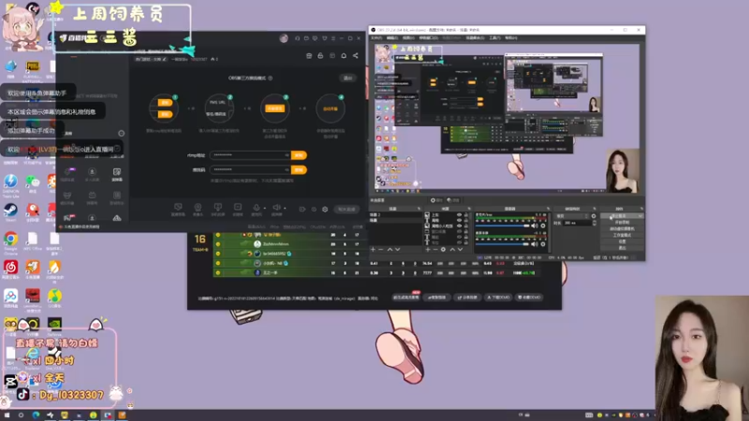Toggle visibility of second OBS source
This screenshot has height=421, width=749.
(459, 220)
